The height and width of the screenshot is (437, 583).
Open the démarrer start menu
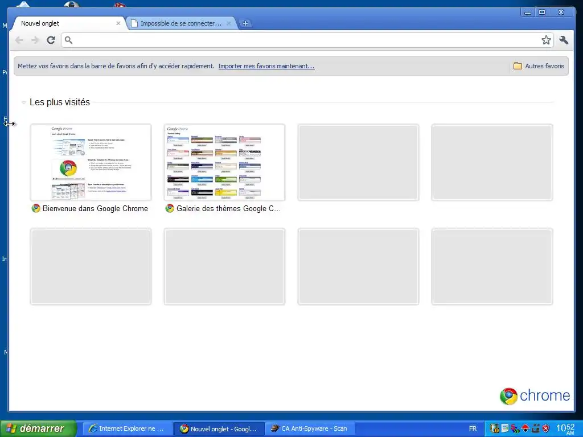38,428
